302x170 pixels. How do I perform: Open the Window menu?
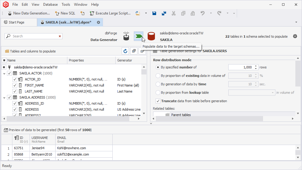(x=81, y=5)
